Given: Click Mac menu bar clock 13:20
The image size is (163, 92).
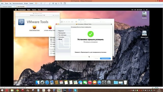Looking at the screenshot, I should tap(139, 10).
